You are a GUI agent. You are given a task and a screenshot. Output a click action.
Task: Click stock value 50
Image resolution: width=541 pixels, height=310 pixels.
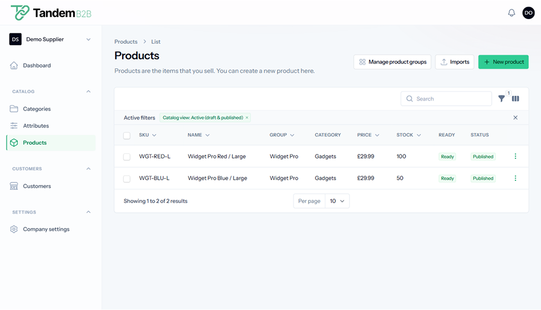(x=400, y=178)
